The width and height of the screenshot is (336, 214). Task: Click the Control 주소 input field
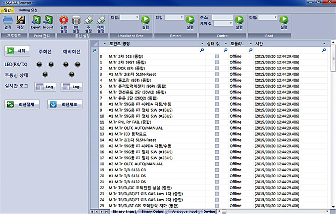click(222, 17)
